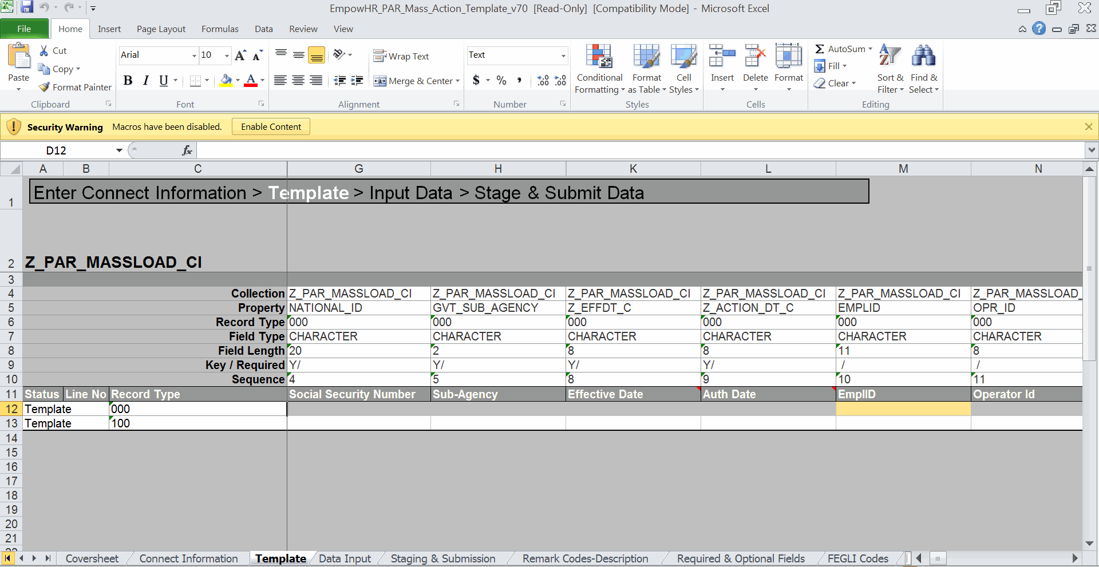This screenshot has width=1099, height=567.
Task: Click the Format Painter brush
Action: pyautogui.click(x=44, y=87)
